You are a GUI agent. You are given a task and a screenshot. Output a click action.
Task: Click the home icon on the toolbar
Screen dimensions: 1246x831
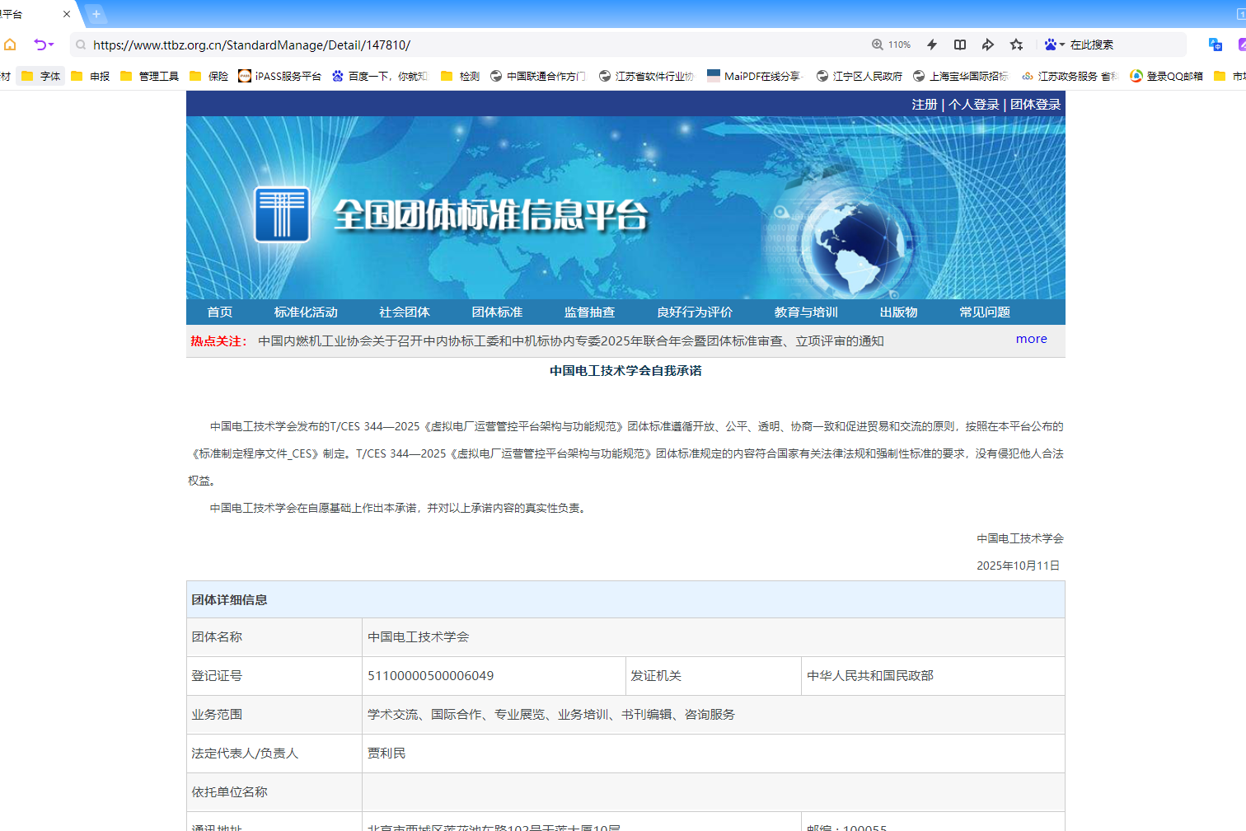tap(10, 44)
